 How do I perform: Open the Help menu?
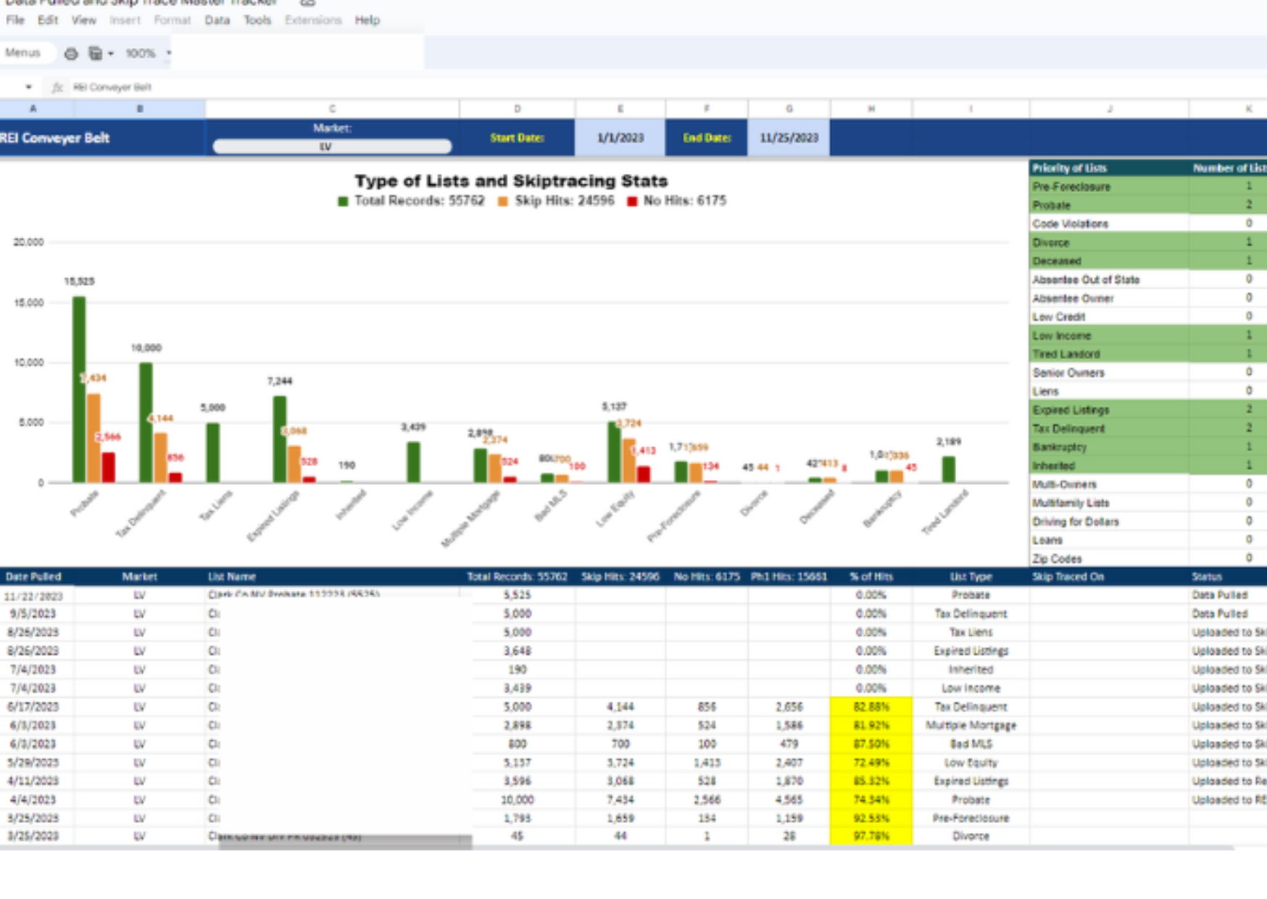[x=367, y=20]
